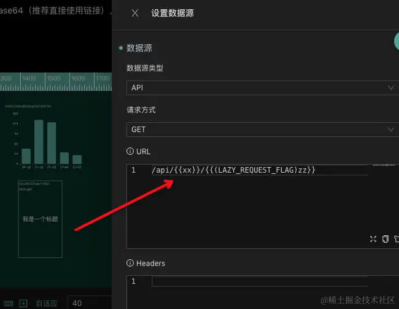Screen dimensions: 399x309
Task: Click inside the URL code editor line
Action: click(x=260, y=170)
